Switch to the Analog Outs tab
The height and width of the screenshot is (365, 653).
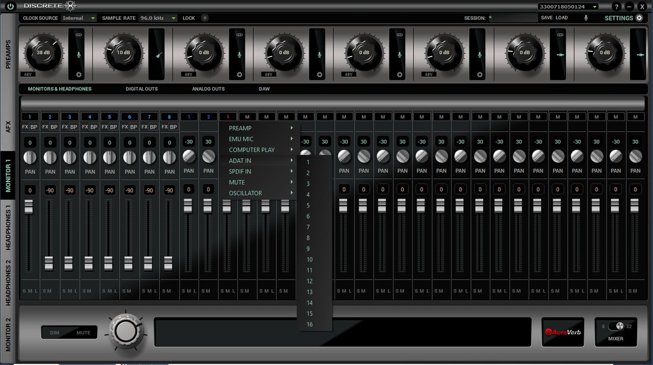pos(208,89)
